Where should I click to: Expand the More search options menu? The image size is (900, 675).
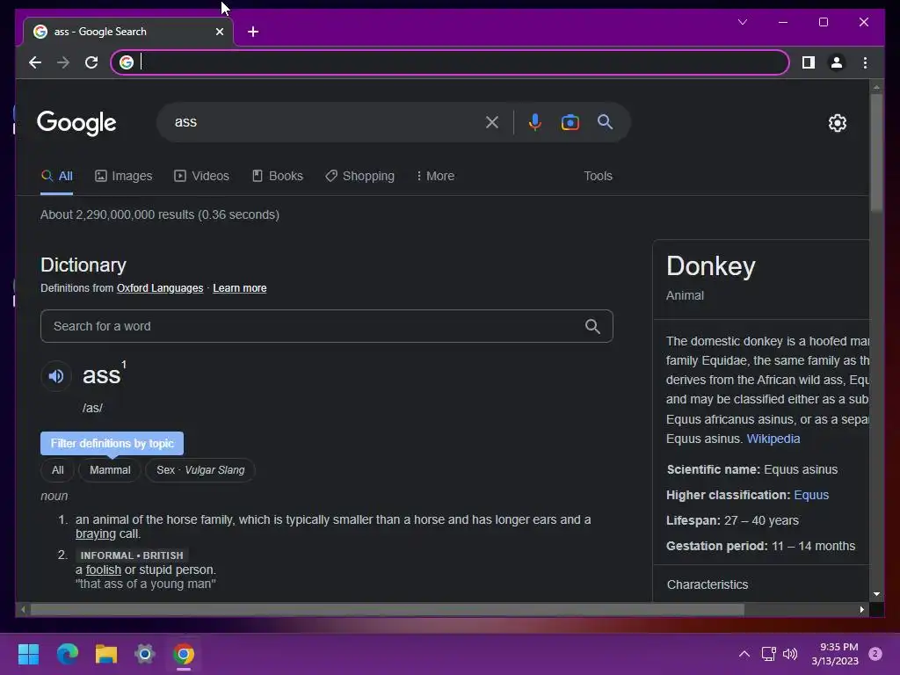[435, 176]
